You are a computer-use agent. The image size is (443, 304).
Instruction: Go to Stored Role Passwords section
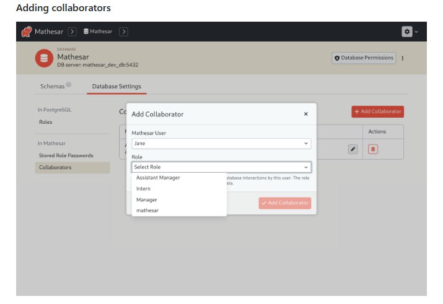point(66,155)
